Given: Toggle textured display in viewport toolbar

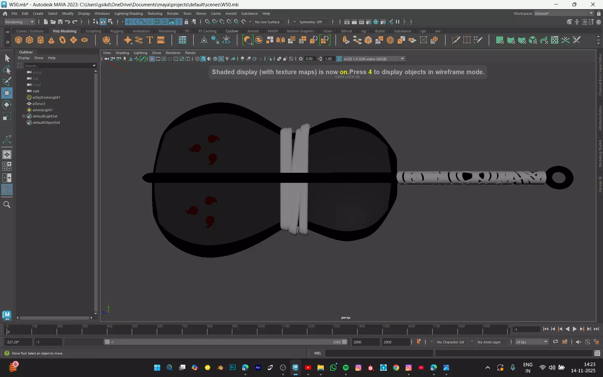Looking at the screenshot, I should (x=221, y=59).
